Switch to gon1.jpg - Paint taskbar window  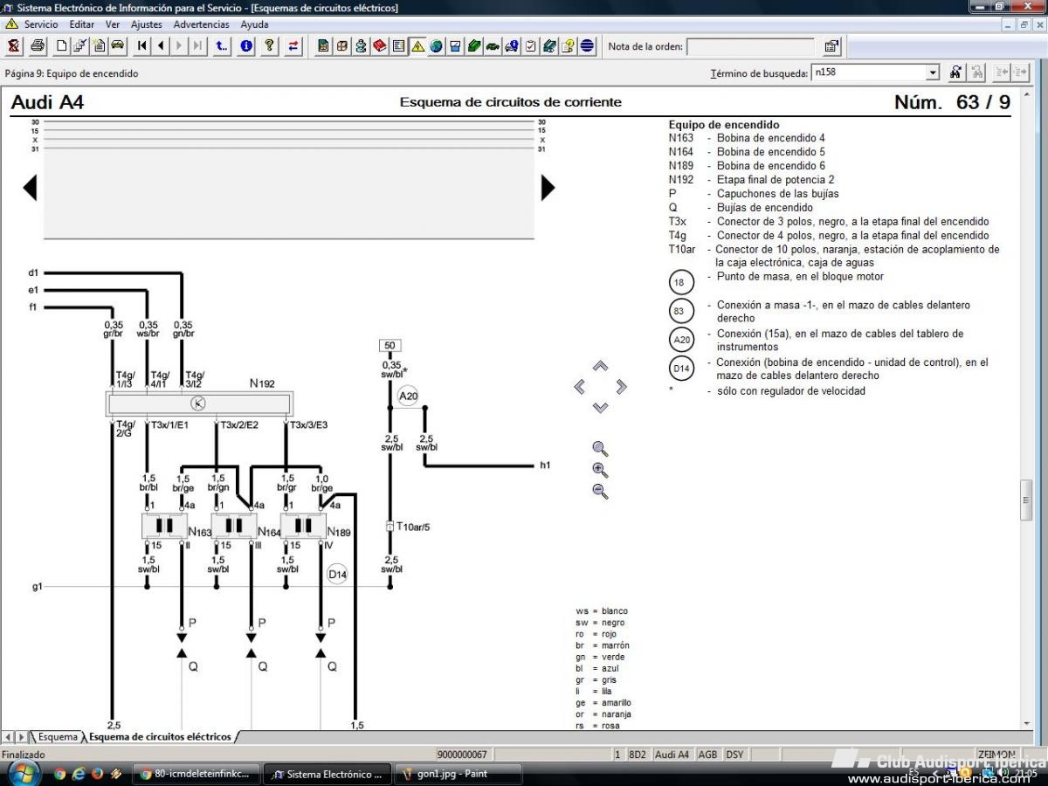pos(458,774)
